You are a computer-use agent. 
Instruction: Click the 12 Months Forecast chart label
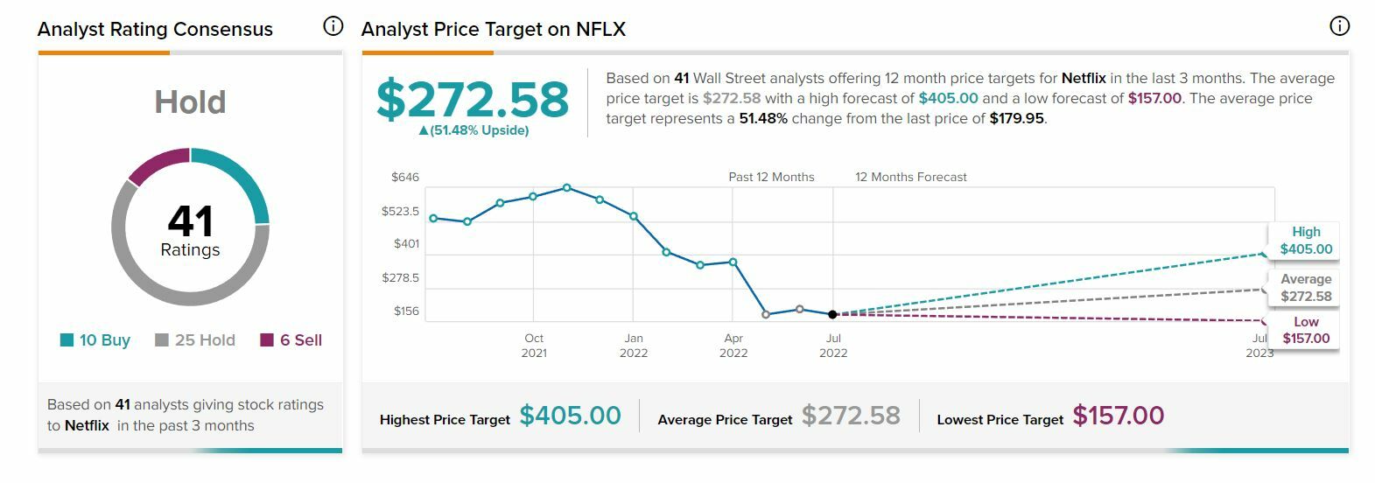(910, 177)
